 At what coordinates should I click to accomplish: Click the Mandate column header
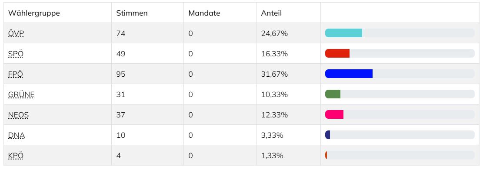[204, 13]
